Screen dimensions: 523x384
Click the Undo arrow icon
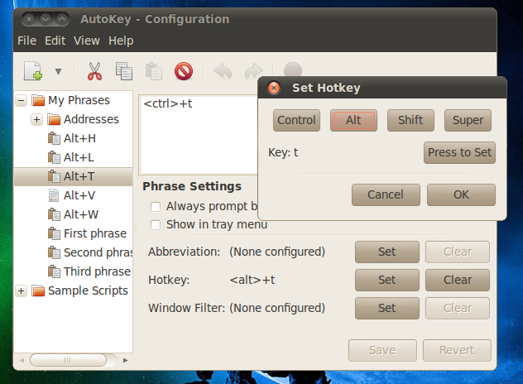[x=223, y=71]
